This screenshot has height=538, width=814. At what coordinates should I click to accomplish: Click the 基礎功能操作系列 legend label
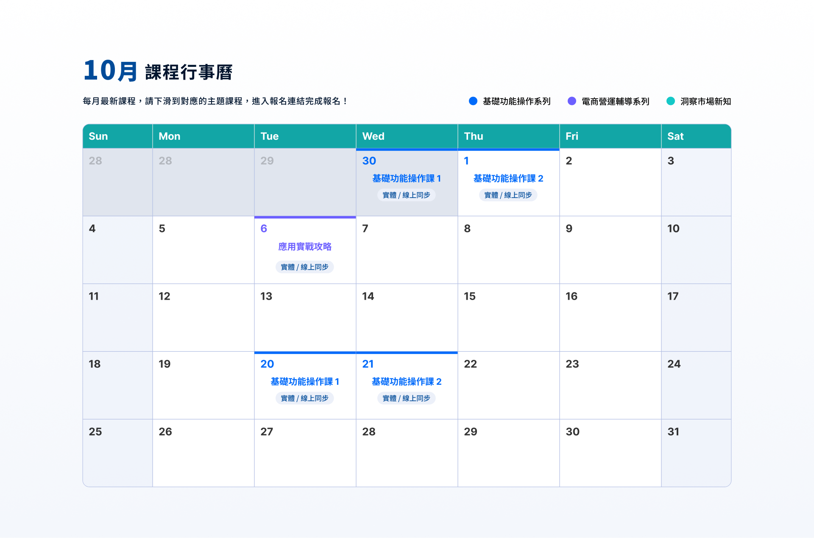(517, 101)
